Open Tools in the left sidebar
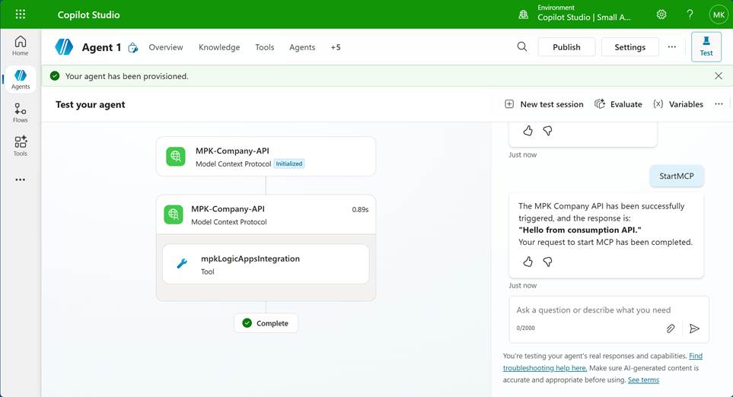The height and width of the screenshot is (397, 733). tap(21, 146)
